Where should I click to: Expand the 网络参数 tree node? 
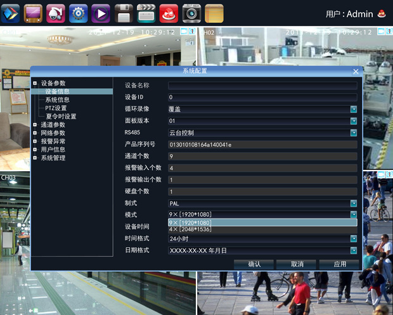point(35,133)
